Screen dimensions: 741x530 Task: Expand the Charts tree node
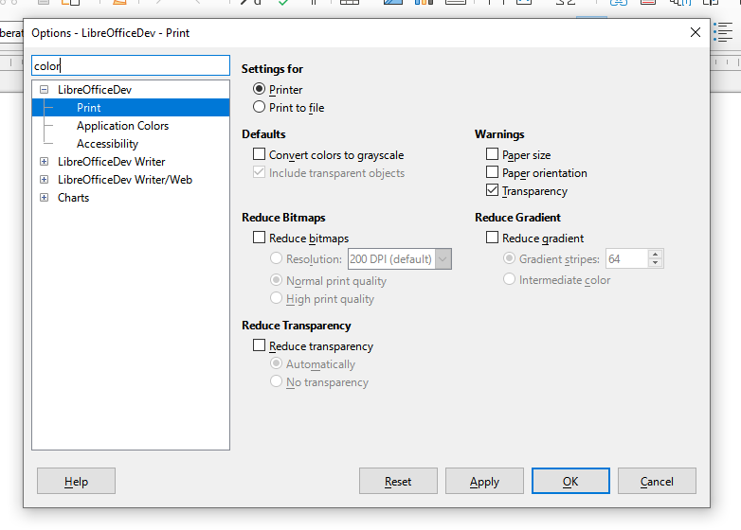[x=44, y=197]
